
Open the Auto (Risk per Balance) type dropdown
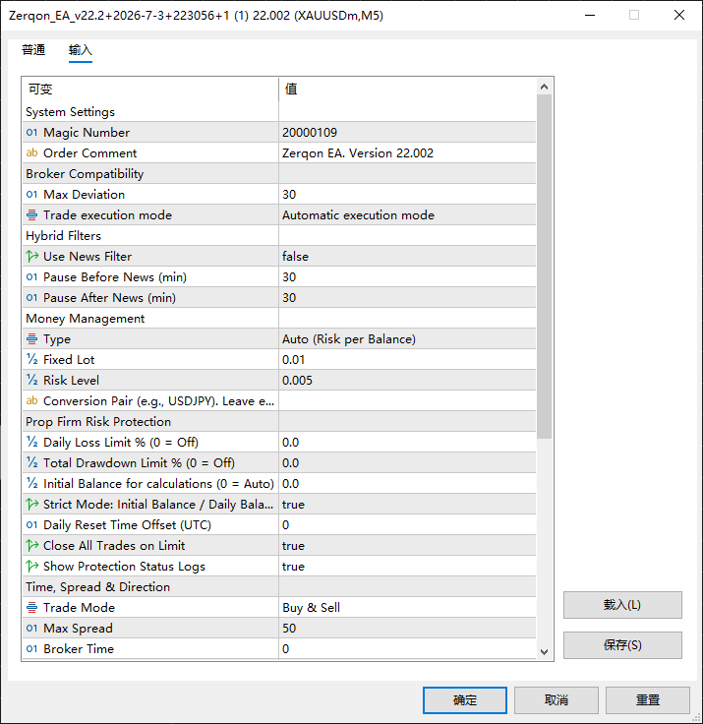tap(407, 339)
